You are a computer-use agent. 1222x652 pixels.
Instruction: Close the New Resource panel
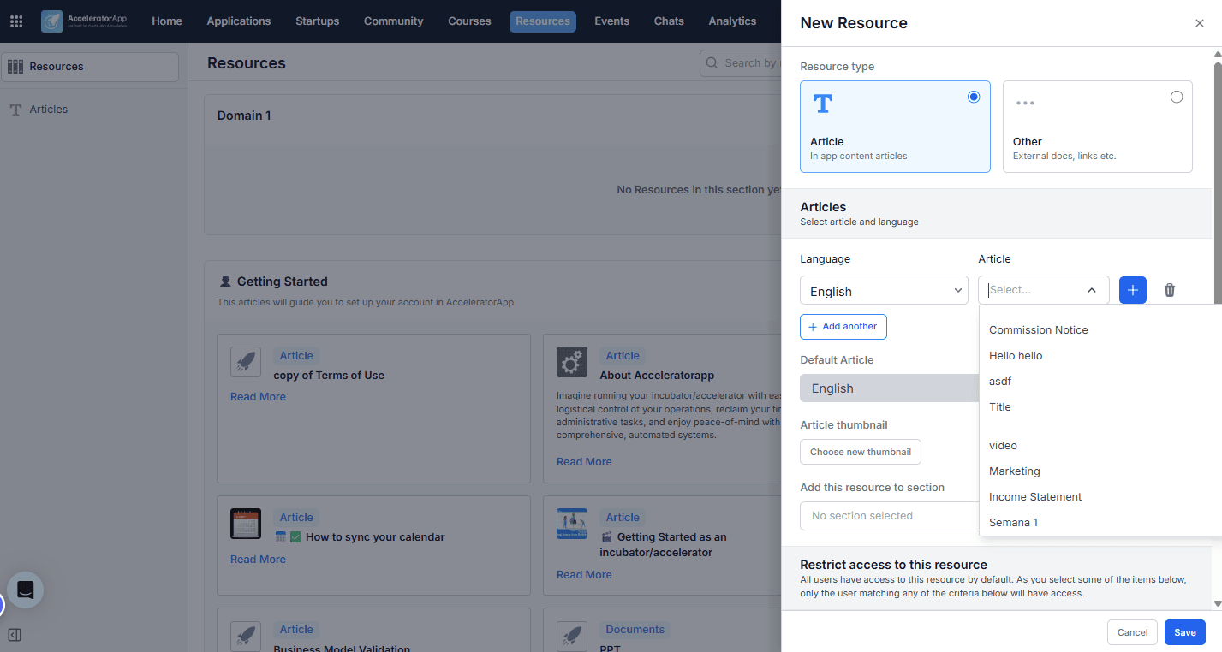point(1199,23)
